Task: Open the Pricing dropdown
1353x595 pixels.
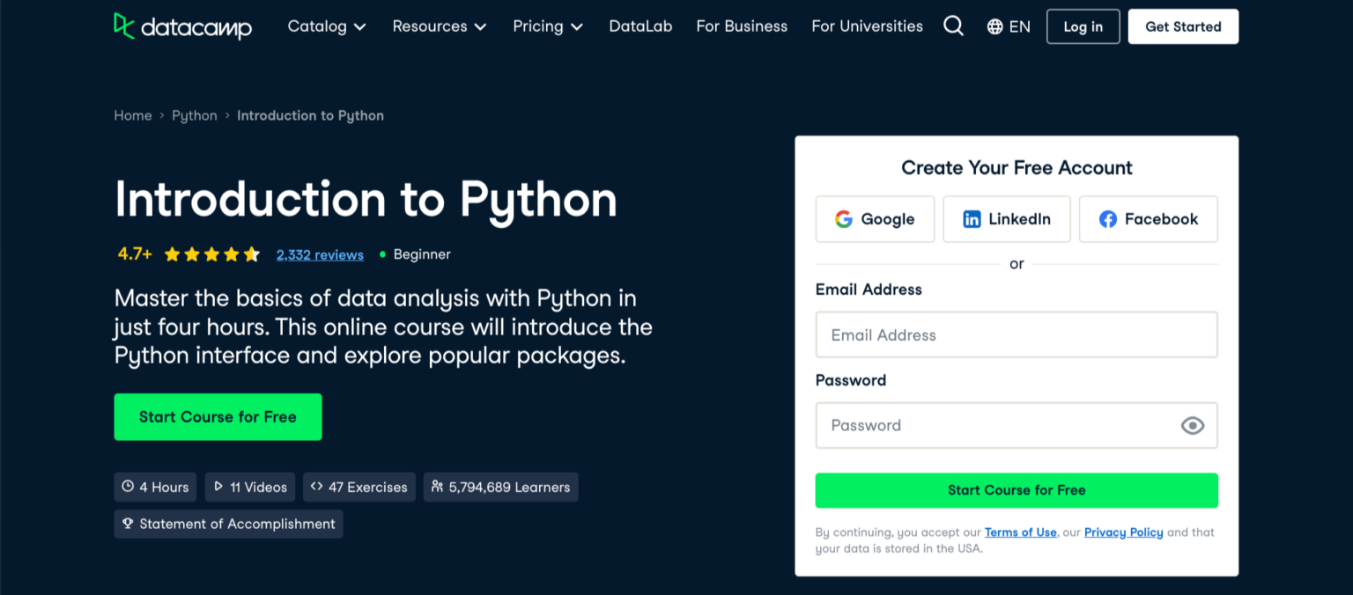Action: pos(547,26)
